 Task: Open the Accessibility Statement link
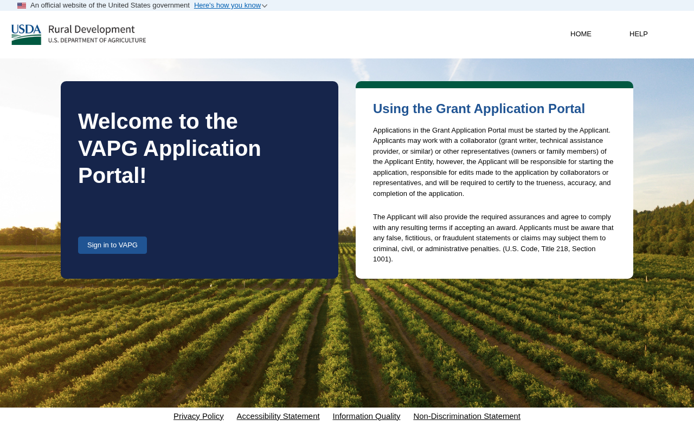pyautogui.click(x=278, y=416)
